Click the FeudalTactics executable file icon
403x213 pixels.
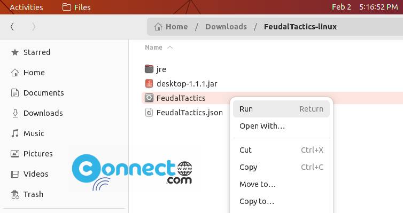(x=149, y=98)
